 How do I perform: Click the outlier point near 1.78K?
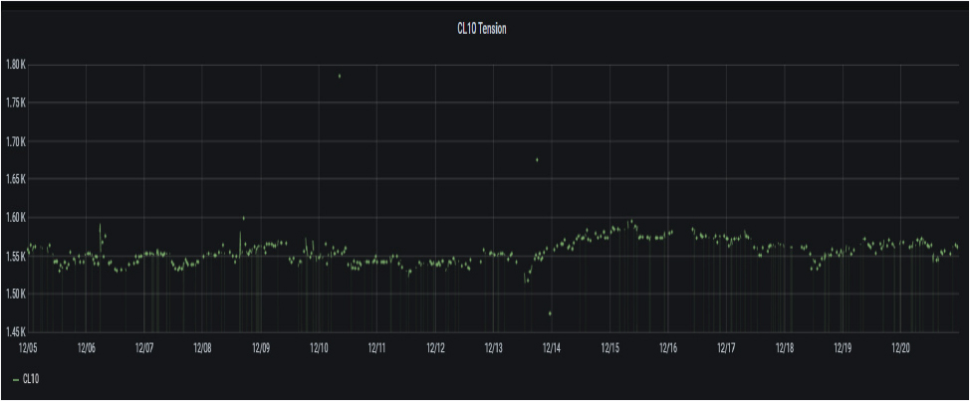click(340, 76)
